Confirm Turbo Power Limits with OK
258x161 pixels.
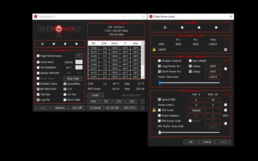(191, 142)
